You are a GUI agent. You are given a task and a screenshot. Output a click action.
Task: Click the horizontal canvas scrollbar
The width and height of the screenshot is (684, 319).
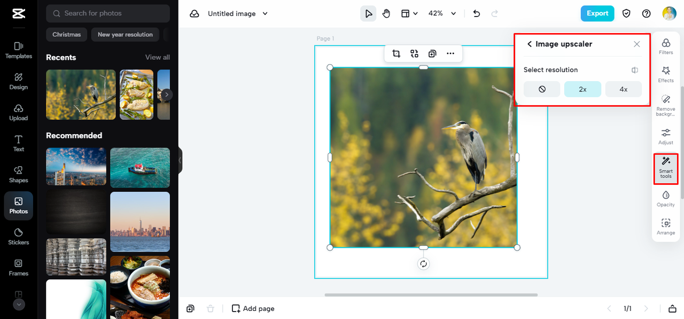coord(431,294)
